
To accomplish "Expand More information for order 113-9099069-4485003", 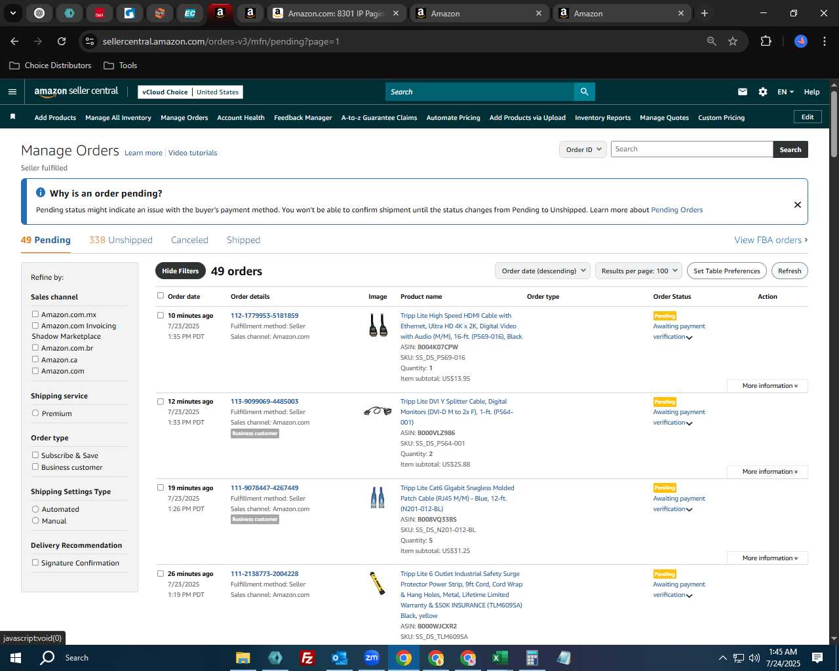I will (768, 472).
